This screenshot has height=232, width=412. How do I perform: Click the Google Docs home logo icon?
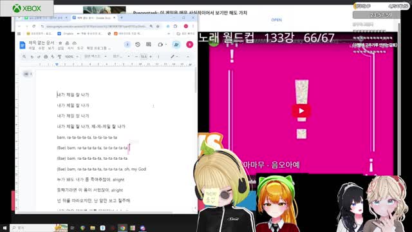[23, 45]
